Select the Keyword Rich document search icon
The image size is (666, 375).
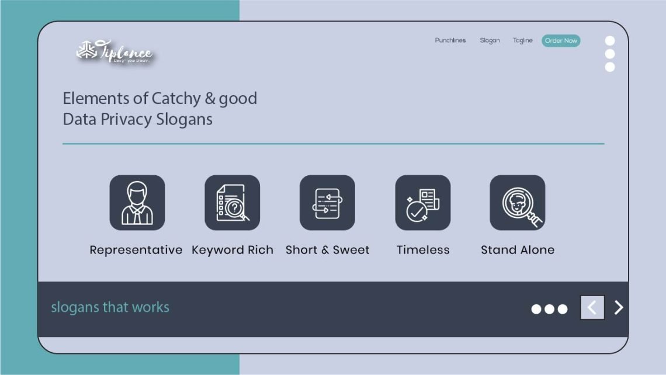(x=232, y=203)
